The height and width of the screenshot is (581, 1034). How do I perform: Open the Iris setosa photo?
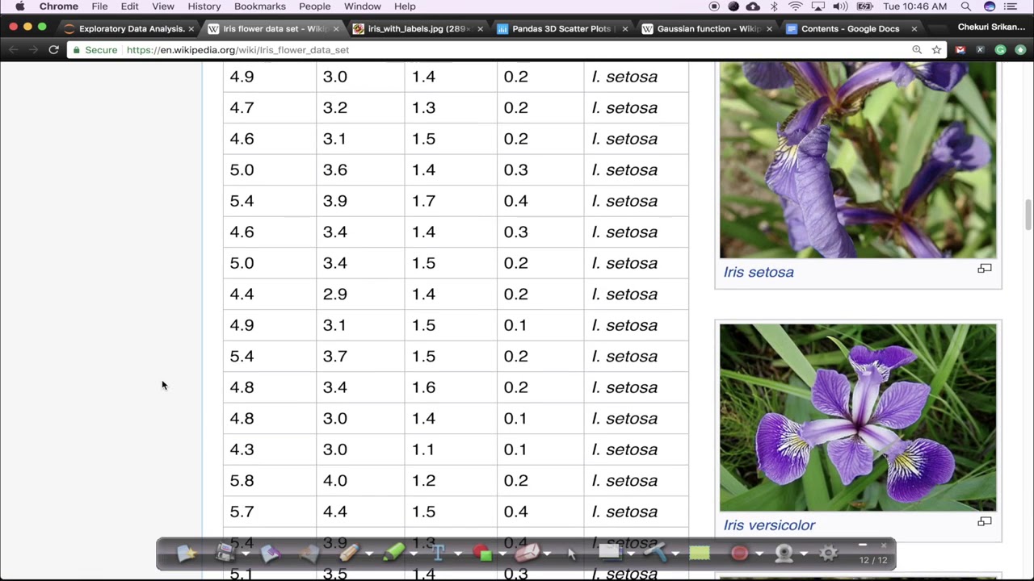(858, 160)
